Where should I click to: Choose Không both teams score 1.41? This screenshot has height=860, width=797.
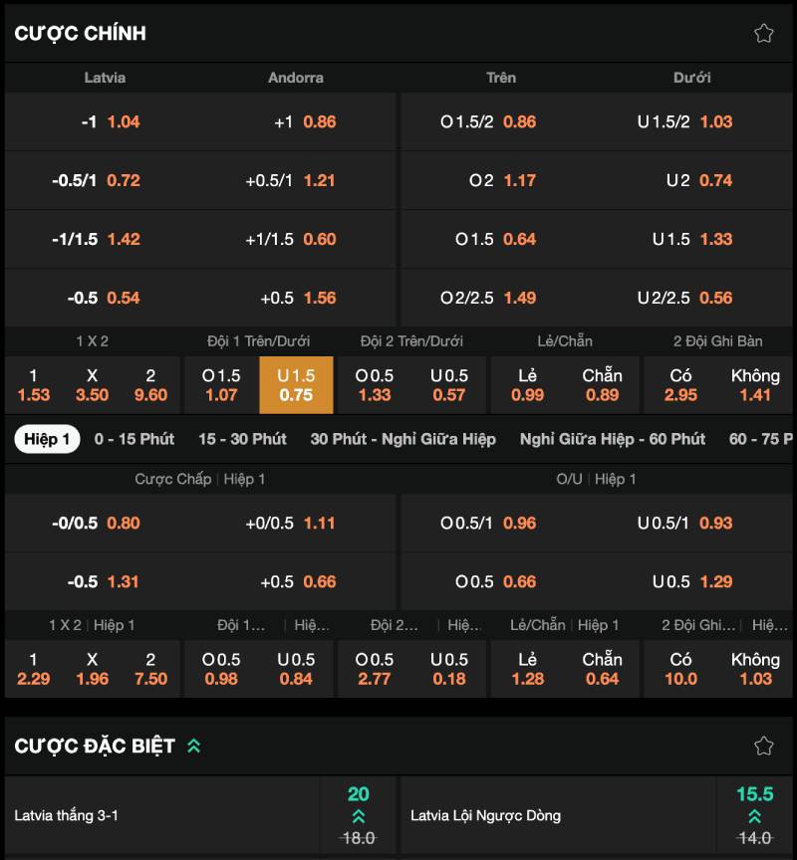click(x=755, y=384)
